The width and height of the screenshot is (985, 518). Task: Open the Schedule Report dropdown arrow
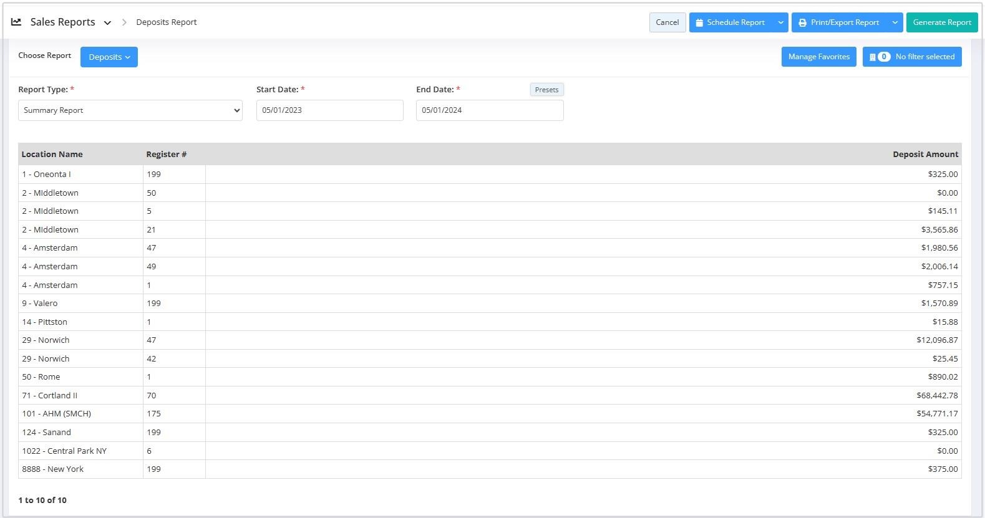coord(780,22)
